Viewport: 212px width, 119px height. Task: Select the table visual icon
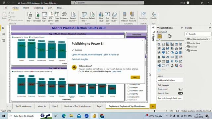(163, 61)
